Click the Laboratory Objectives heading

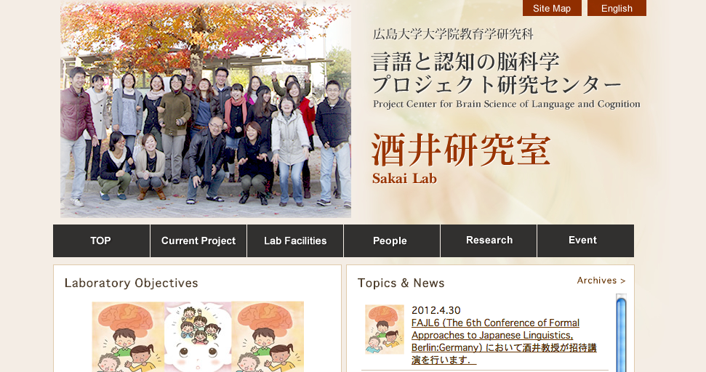pyautogui.click(x=131, y=283)
